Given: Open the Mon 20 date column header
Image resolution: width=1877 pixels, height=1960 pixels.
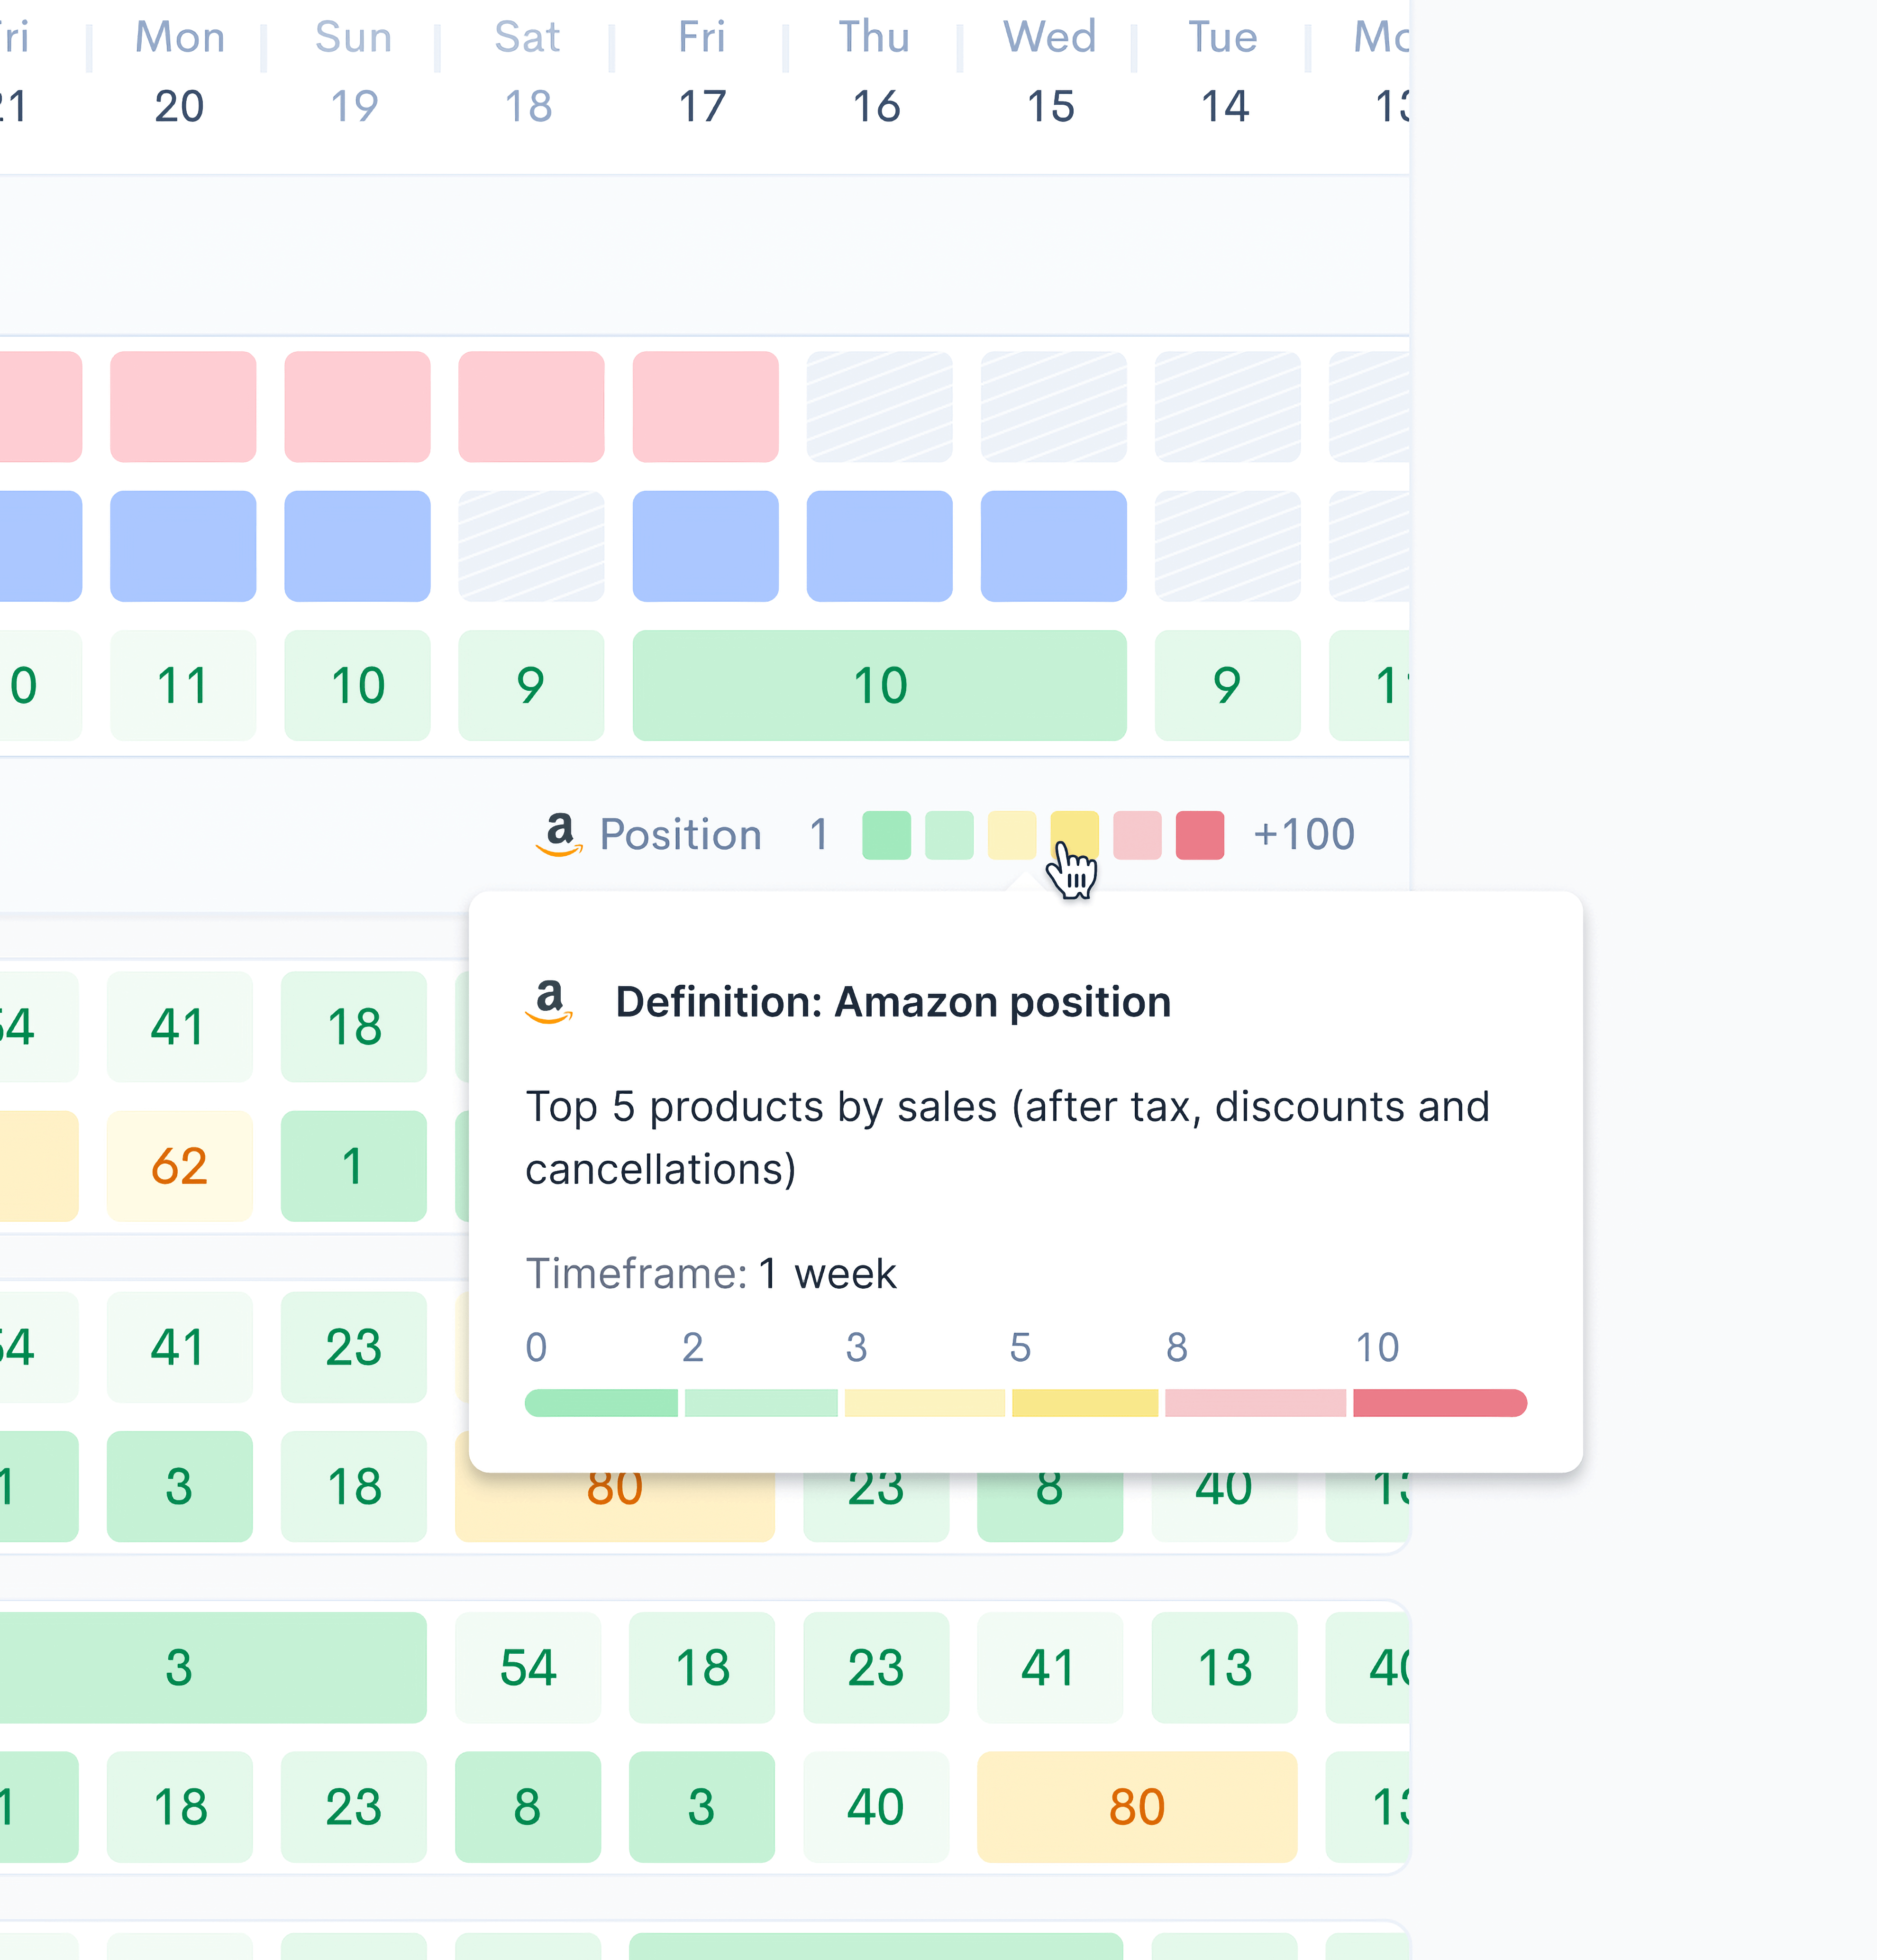Looking at the screenshot, I should pyautogui.click(x=180, y=72).
